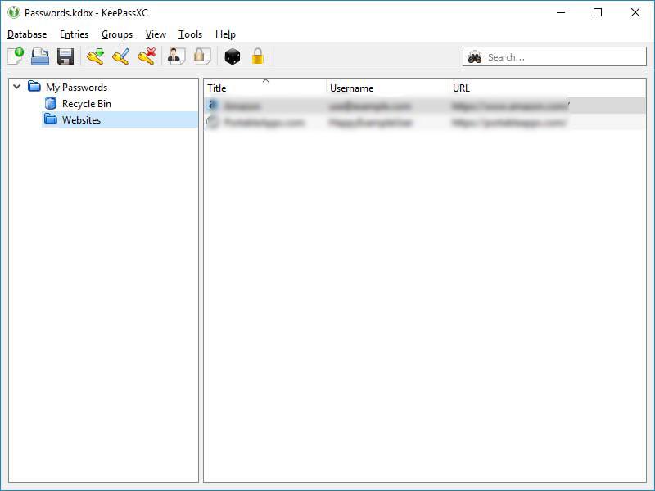Click inside the Search field
This screenshot has width=655, height=491.
coord(554,56)
